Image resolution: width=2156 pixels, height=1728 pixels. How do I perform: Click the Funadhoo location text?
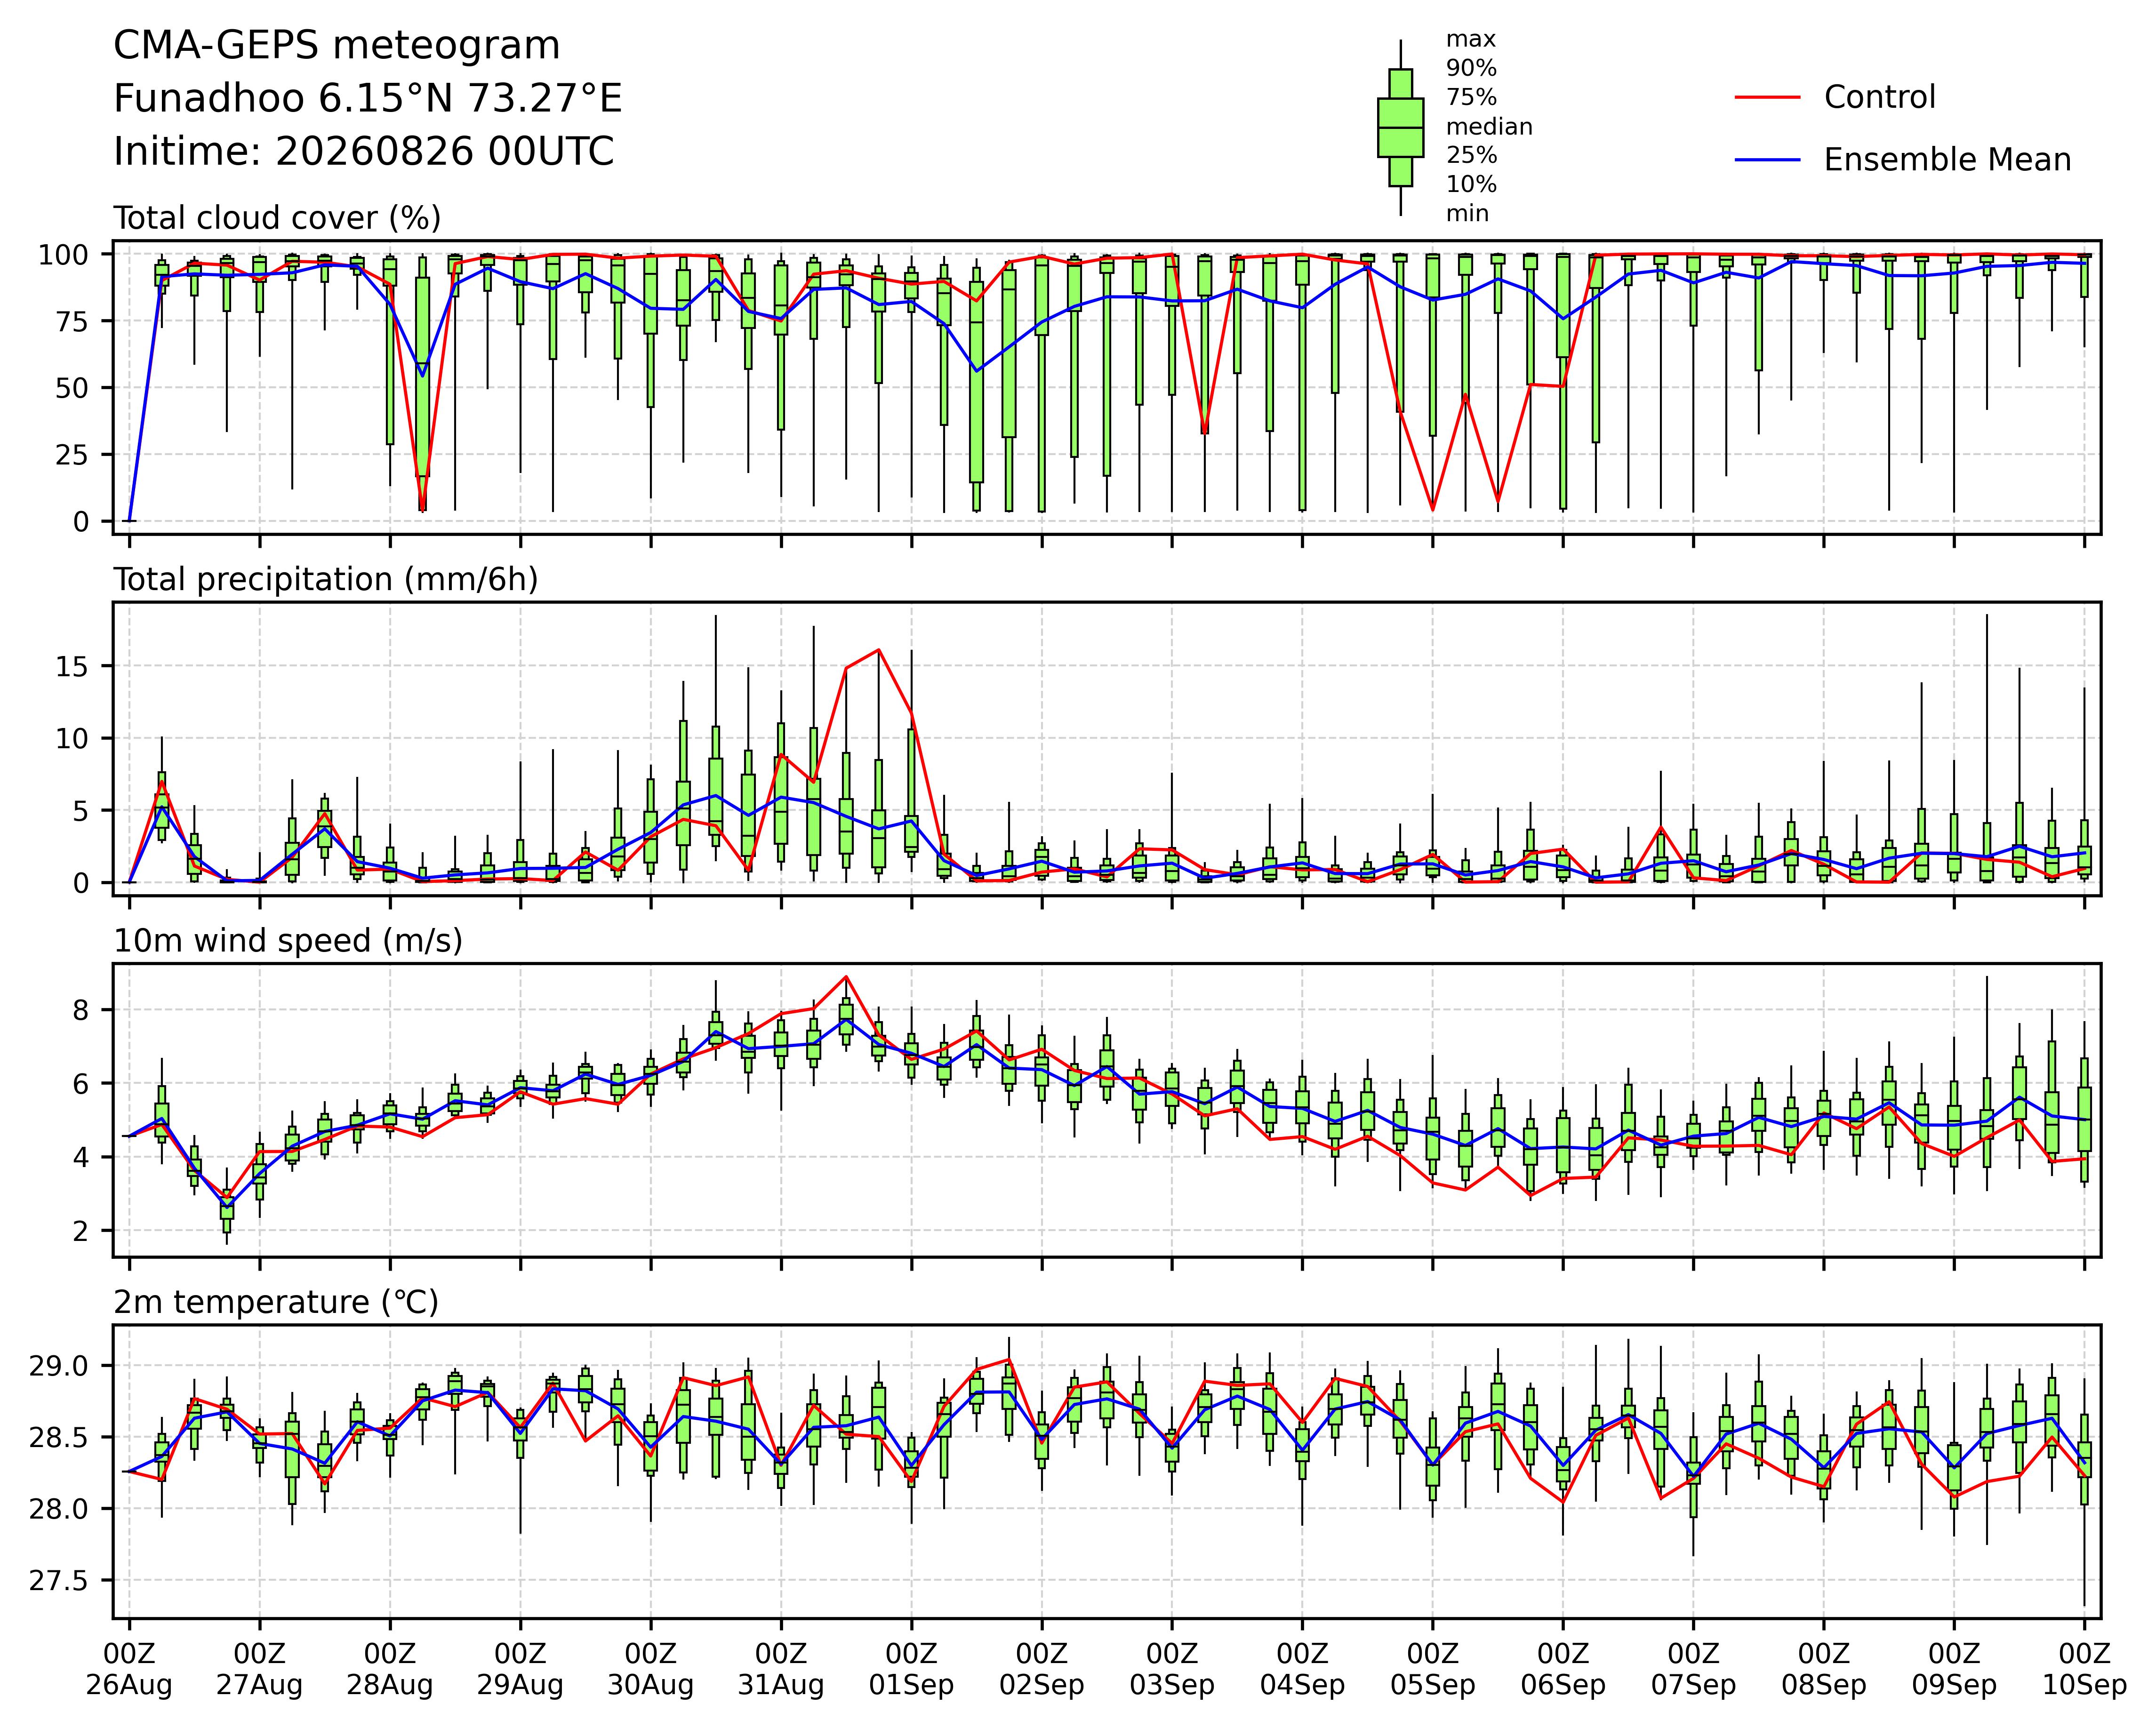point(367,99)
